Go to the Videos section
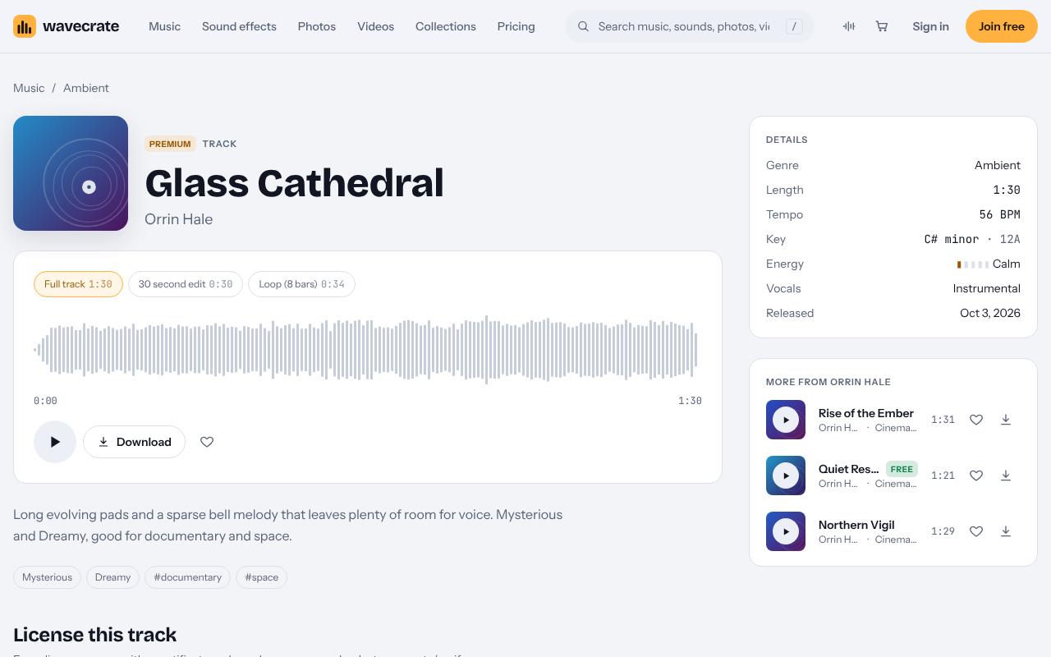Viewport: 1051px width, 657px height. click(x=375, y=26)
